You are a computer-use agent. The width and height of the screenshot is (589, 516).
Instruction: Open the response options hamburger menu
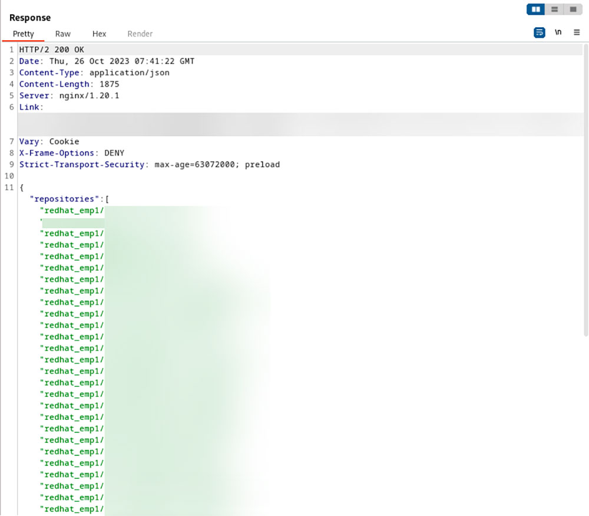[x=577, y=32]
